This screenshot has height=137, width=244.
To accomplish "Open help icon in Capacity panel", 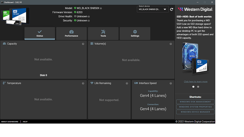I will click(x=83, y=44).
